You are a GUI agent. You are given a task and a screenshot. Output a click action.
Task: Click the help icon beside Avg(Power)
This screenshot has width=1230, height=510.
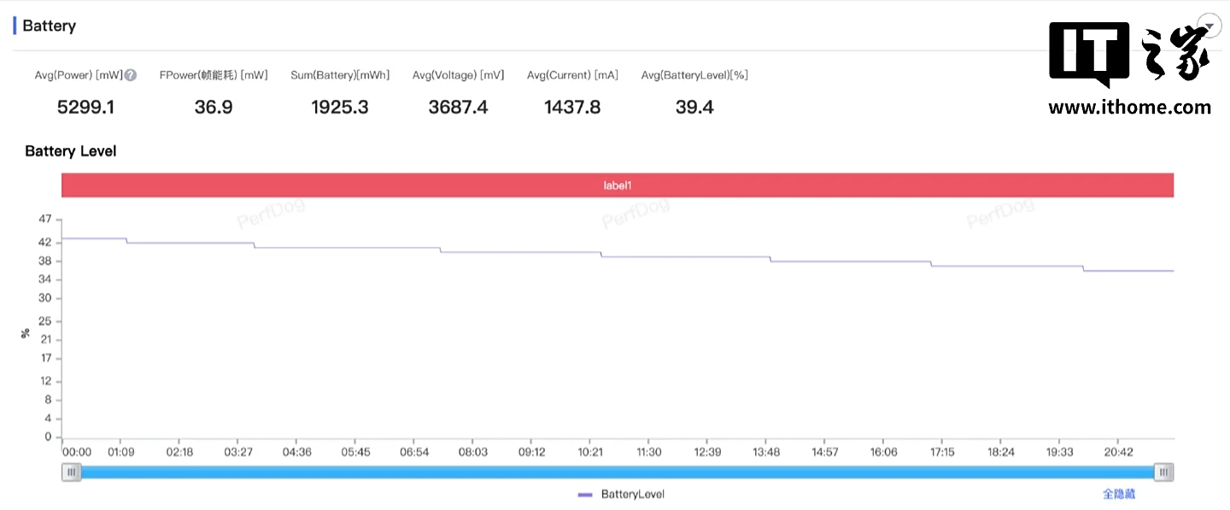pyautogui.click(x=131, y=75)
